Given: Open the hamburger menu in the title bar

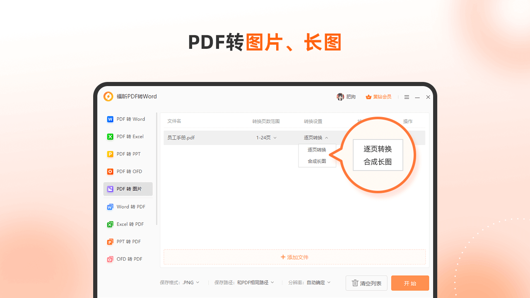Looking at the screenshot, I should coord(407,97).
